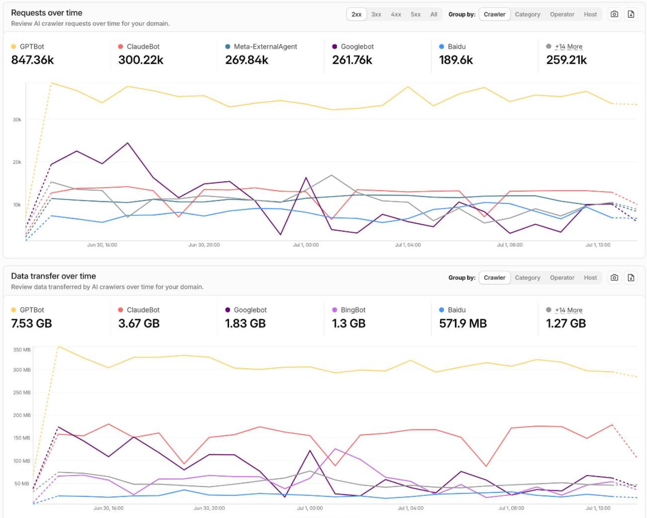Group requests by Host
The image size is (647, 518).
(x=590, y=14)
